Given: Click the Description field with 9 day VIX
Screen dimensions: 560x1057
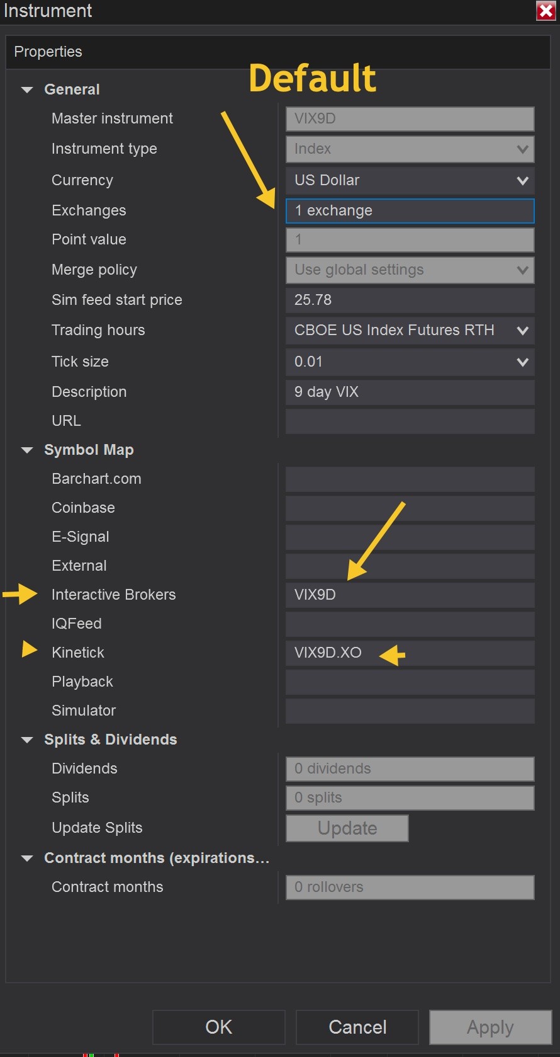Looking at the screenshot, I should coord(410,392).
